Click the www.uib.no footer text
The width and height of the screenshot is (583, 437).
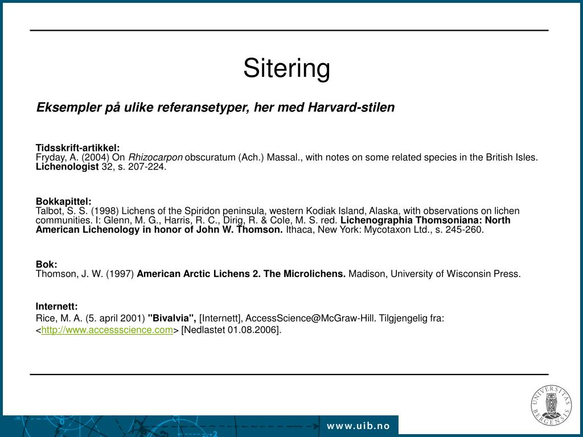point(359,426)
